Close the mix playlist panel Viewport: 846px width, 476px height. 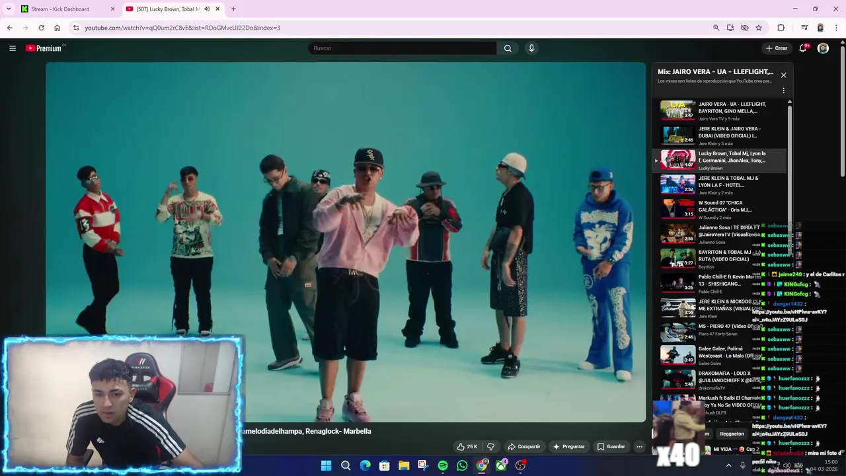point(783,75)
